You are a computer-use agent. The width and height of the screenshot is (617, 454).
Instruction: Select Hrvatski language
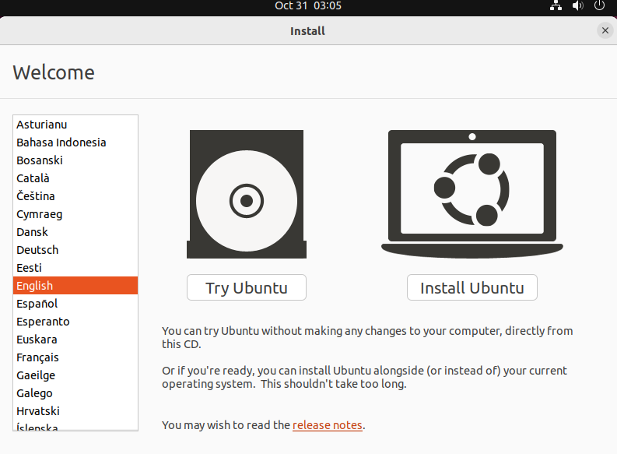click(x=75, y=411)
